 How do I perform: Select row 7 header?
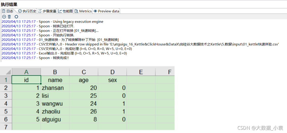point(6,127)
